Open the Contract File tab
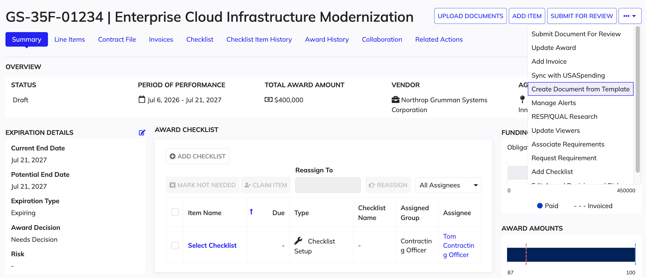 (x=117, y=39)
